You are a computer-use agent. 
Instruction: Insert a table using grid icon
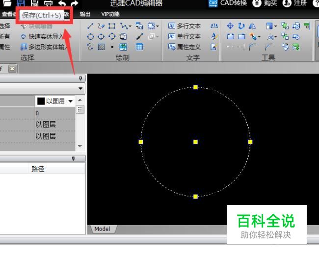tap(139, 47)
